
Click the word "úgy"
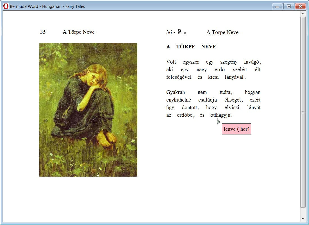170,107
